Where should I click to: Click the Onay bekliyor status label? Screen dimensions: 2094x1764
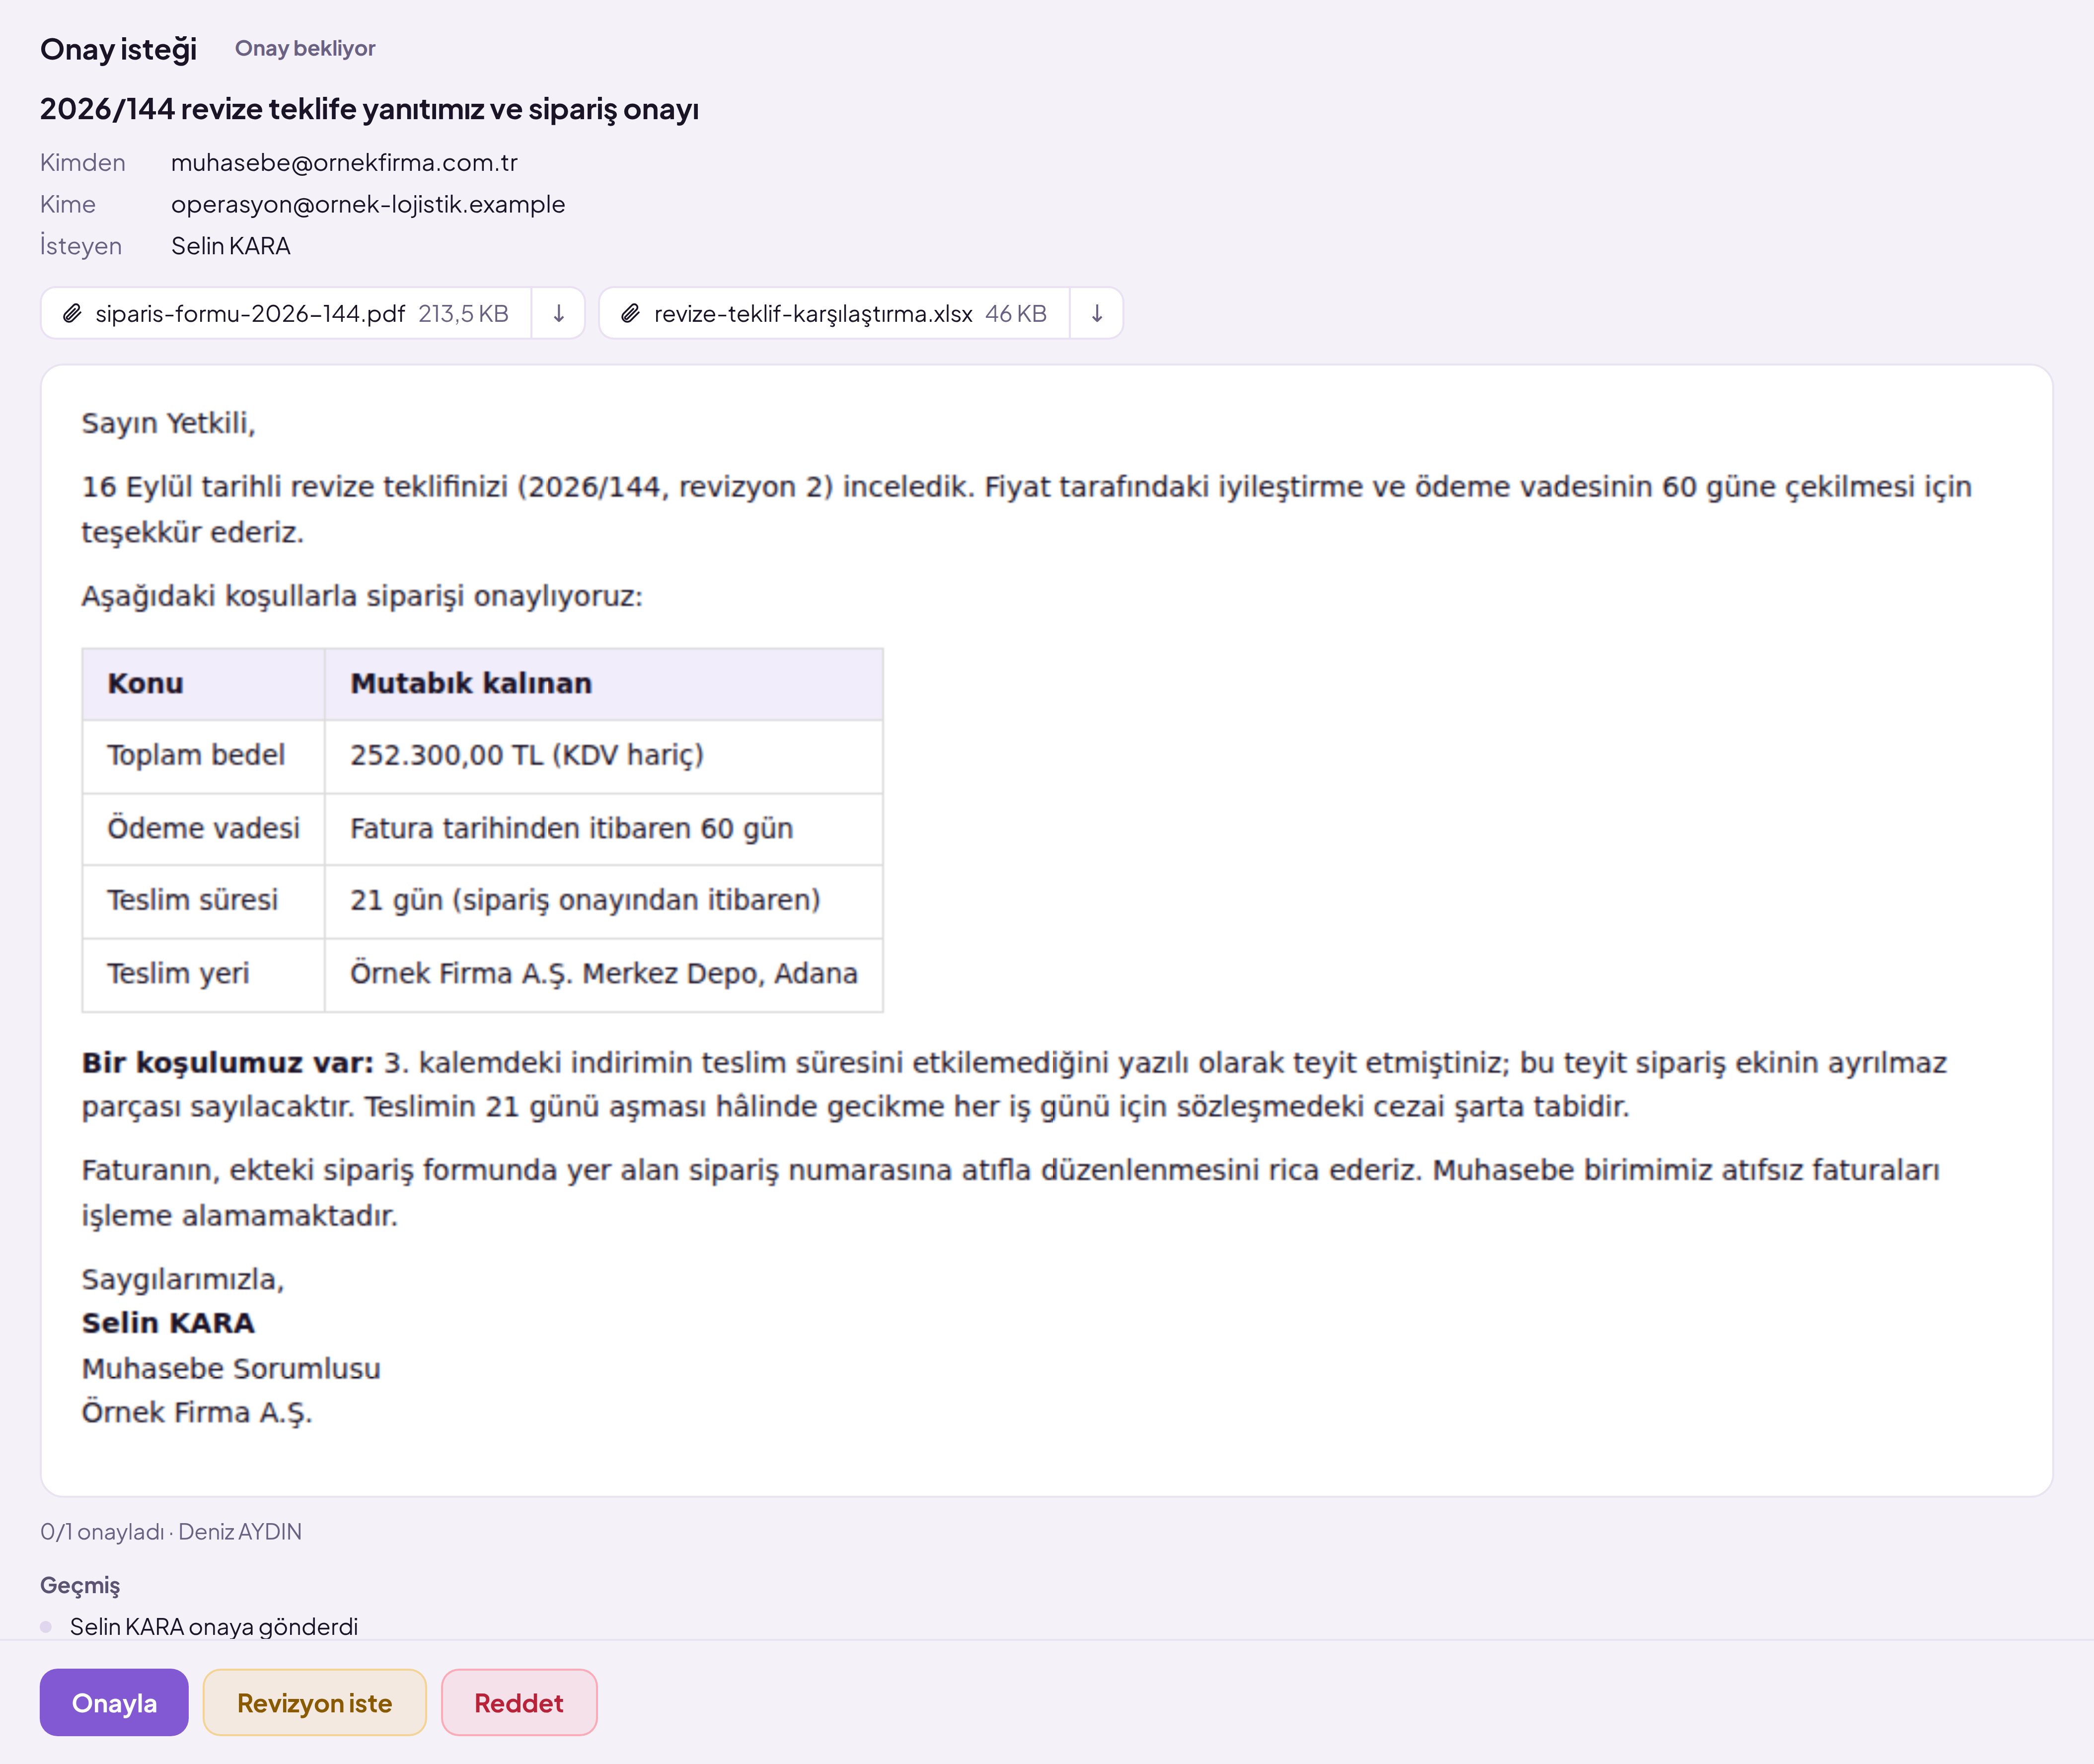pyautogui.click(x=305, y=48)
